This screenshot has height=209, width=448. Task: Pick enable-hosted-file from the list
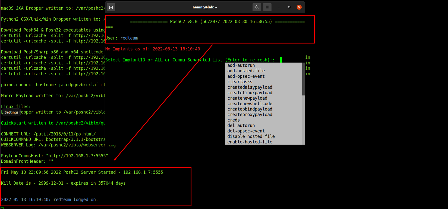[263, 142]
